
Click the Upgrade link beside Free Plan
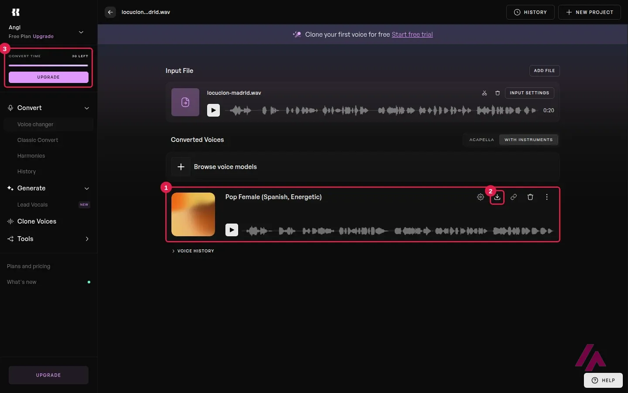[x=43, y=36]
